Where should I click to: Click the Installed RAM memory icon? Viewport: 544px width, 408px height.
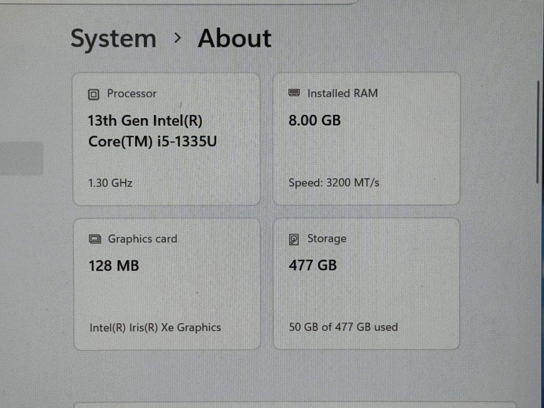pos(294,92)
